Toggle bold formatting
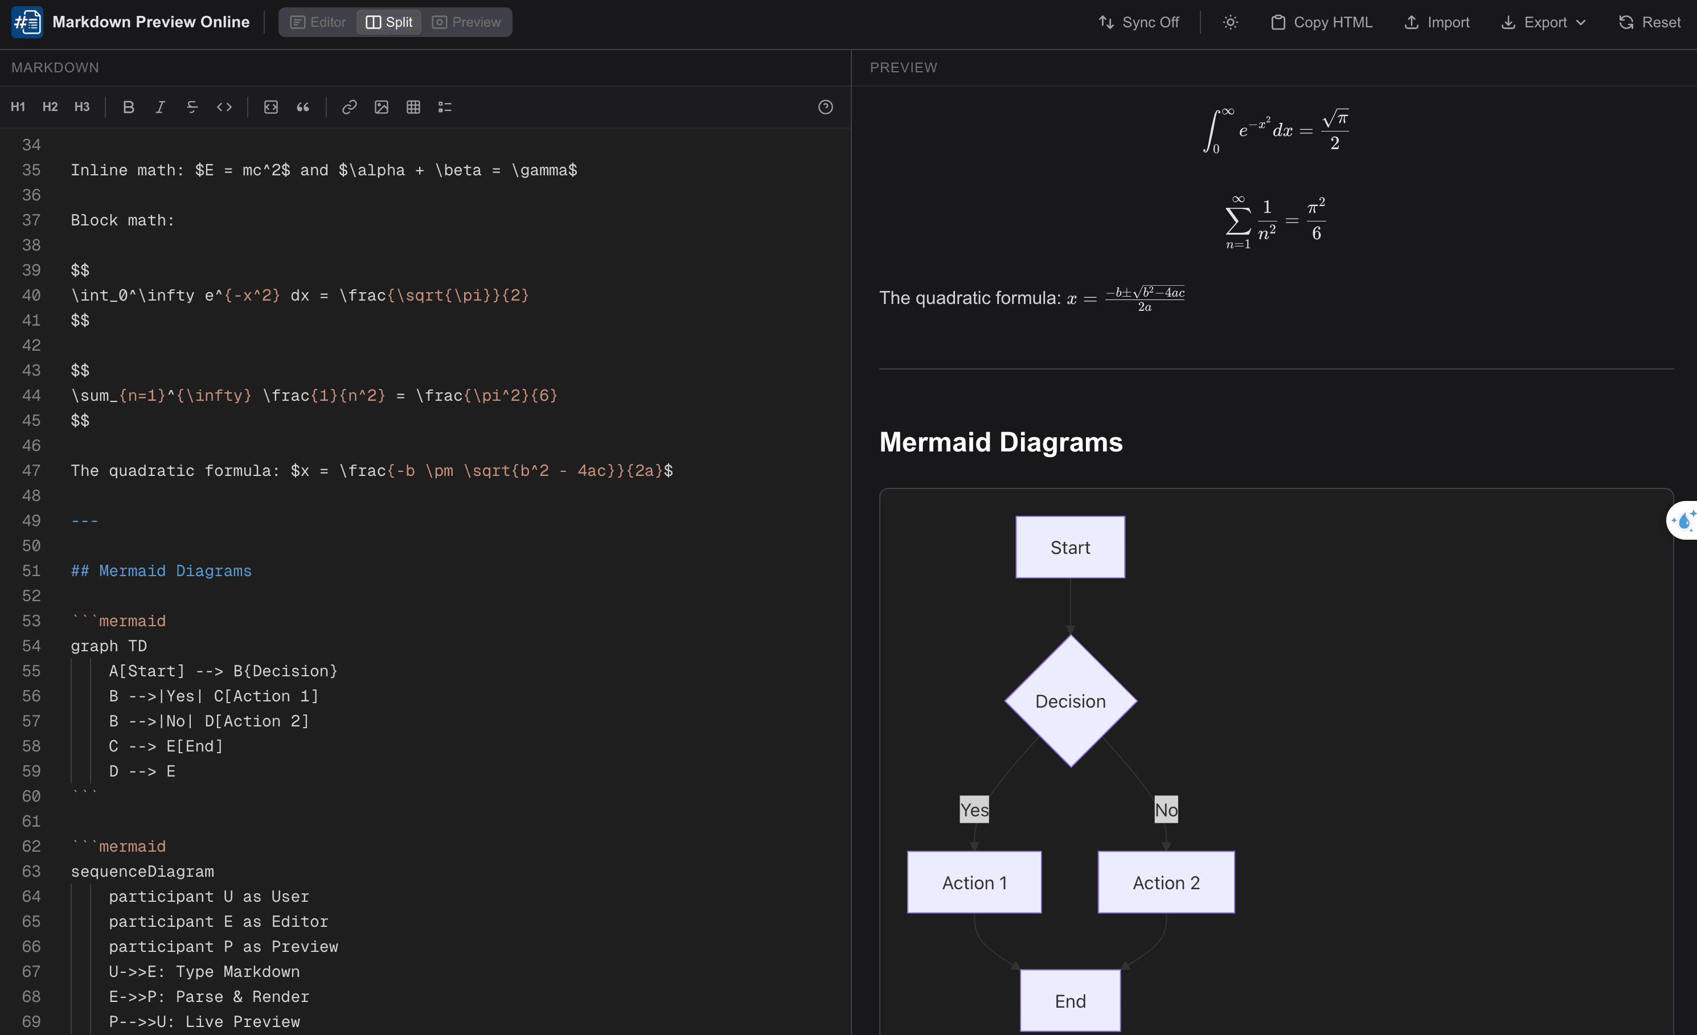This screenshot has height=1035, width=1697. click(128, 108)
